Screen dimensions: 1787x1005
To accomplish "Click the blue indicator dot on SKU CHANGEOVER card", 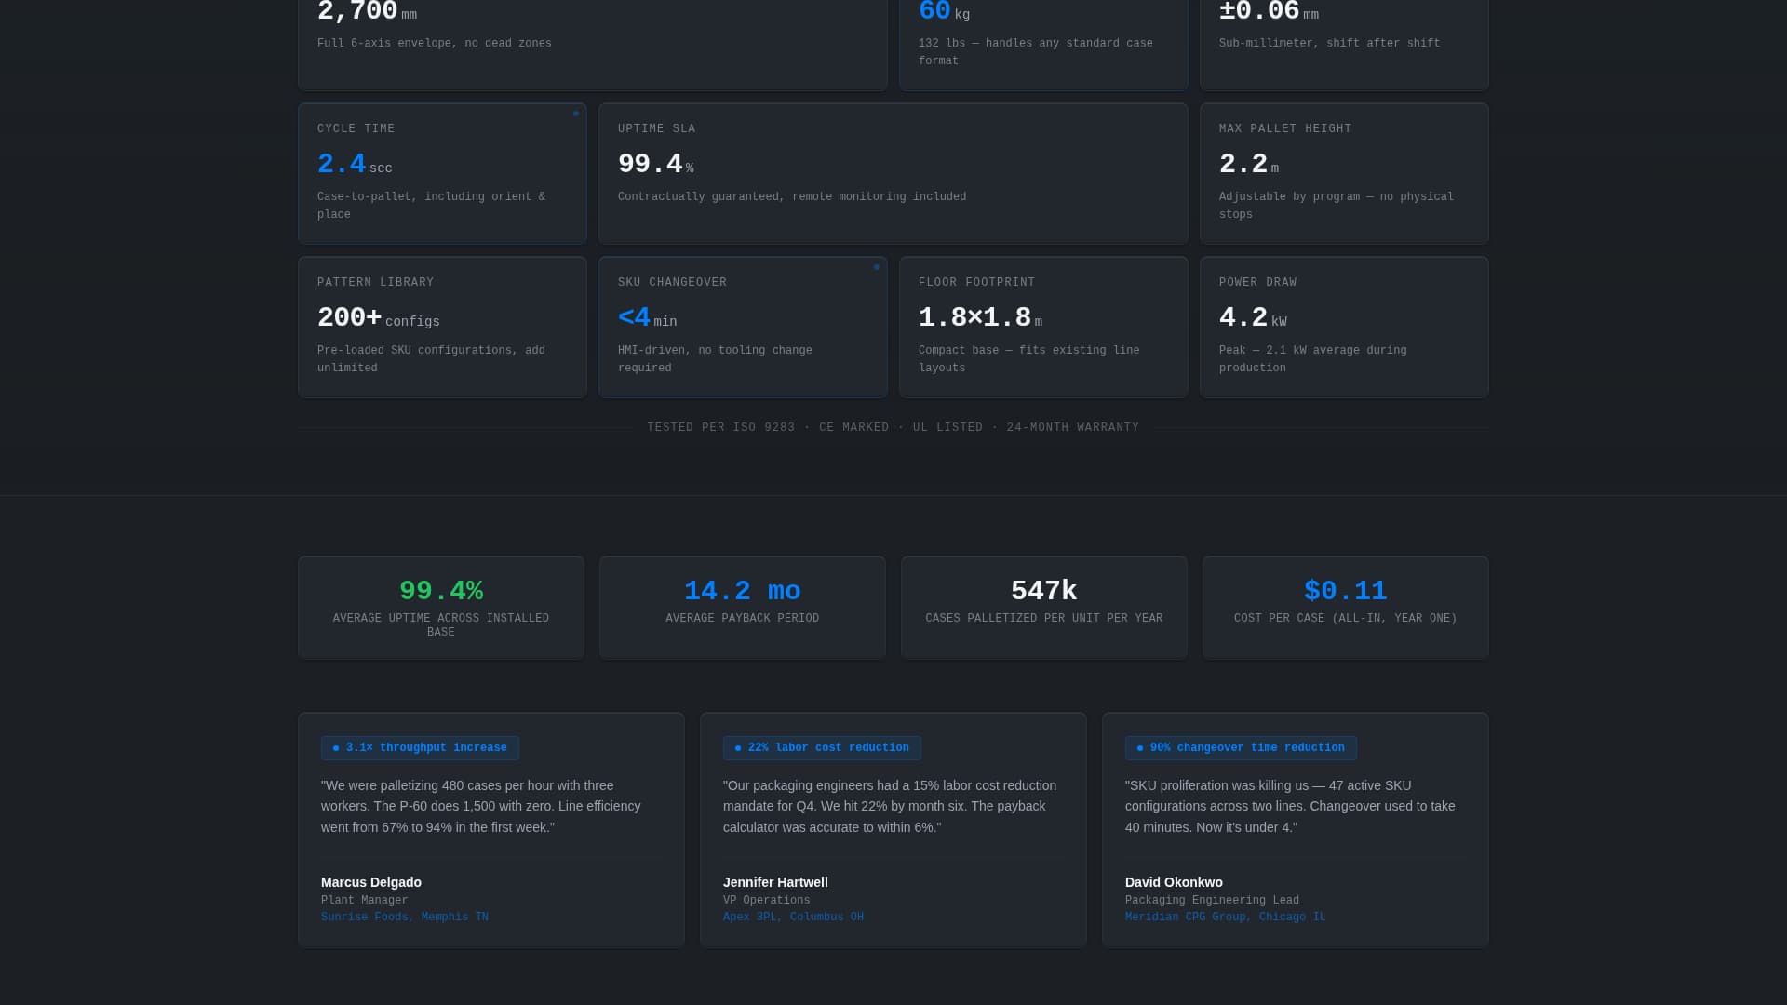I will [877, 266].
